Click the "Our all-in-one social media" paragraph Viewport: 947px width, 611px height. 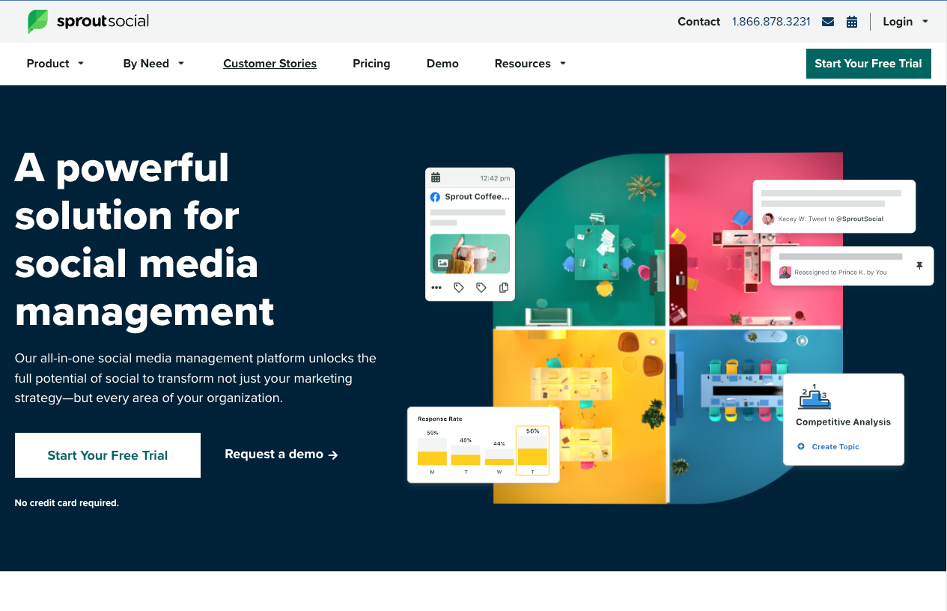coord(195,378)
